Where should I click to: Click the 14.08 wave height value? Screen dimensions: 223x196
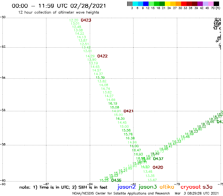click(104, 85)
